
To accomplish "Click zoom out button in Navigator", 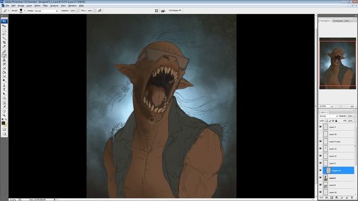I will click(332, 107).
